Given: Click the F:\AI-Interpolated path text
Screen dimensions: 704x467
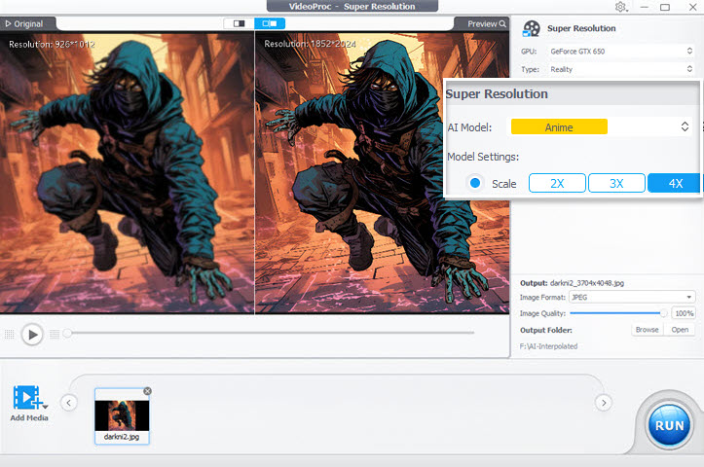Looking at the screenshot, I should pyautogui.click(x=548, y=346).
